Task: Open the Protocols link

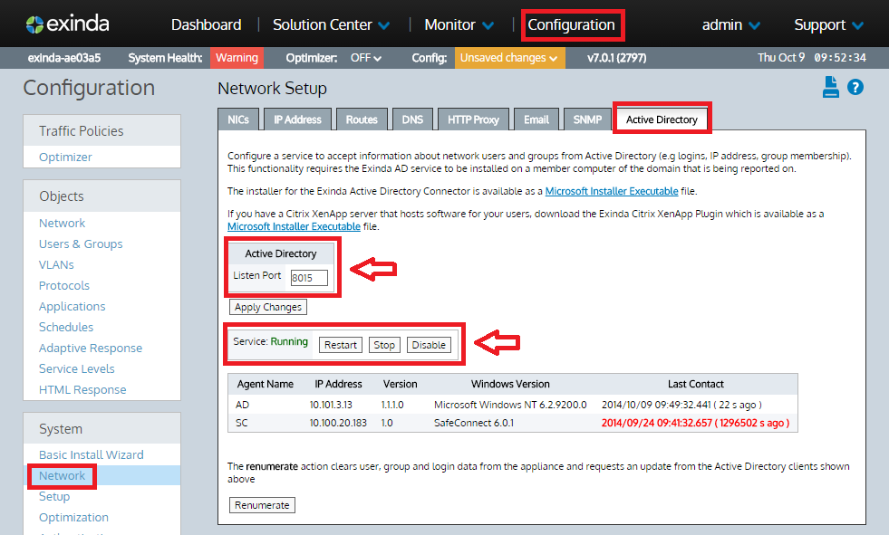Action: tap(64, 285)
